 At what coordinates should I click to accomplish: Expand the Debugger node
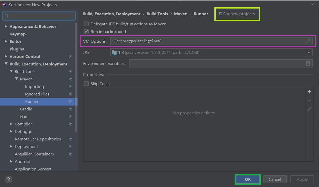(x=11, y=131)
